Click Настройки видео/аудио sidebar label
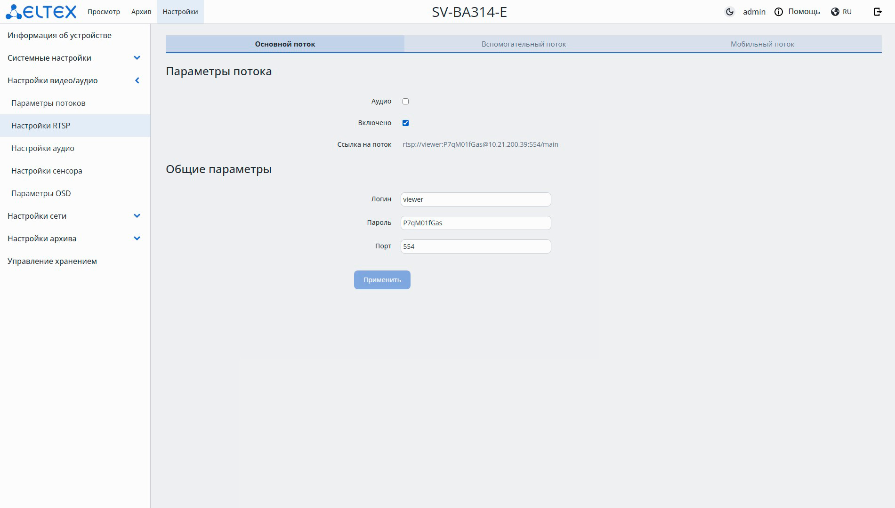Viewport: 895px width, 508px height. [53, 80]
